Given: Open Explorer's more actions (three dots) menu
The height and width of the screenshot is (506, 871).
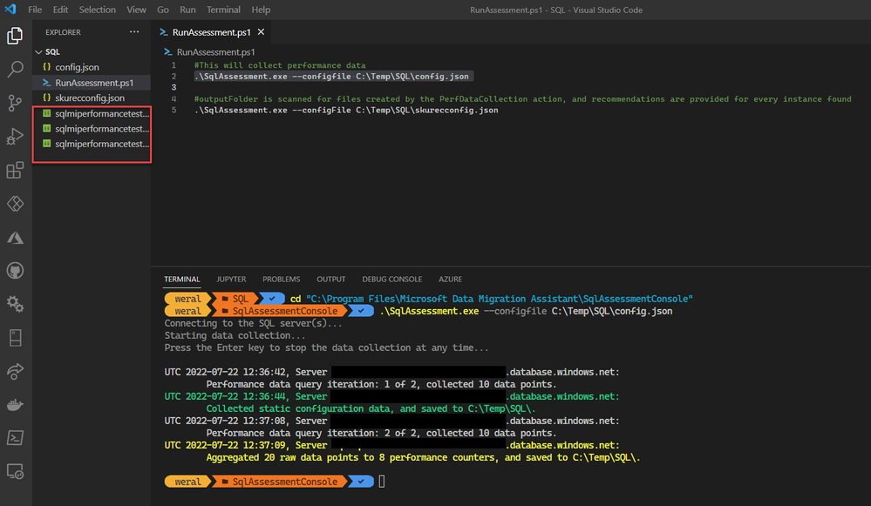Looking at the screenshot, I should click(134, 31).
